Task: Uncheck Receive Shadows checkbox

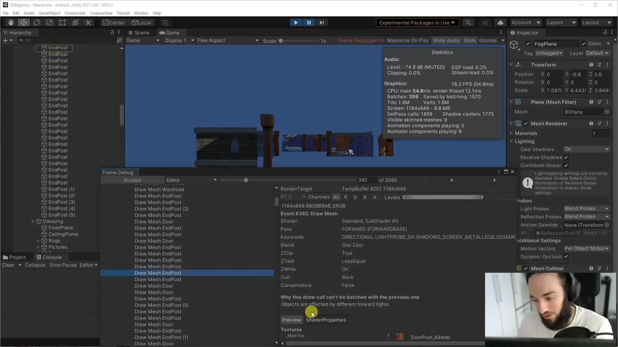Action: pos(566,157)
